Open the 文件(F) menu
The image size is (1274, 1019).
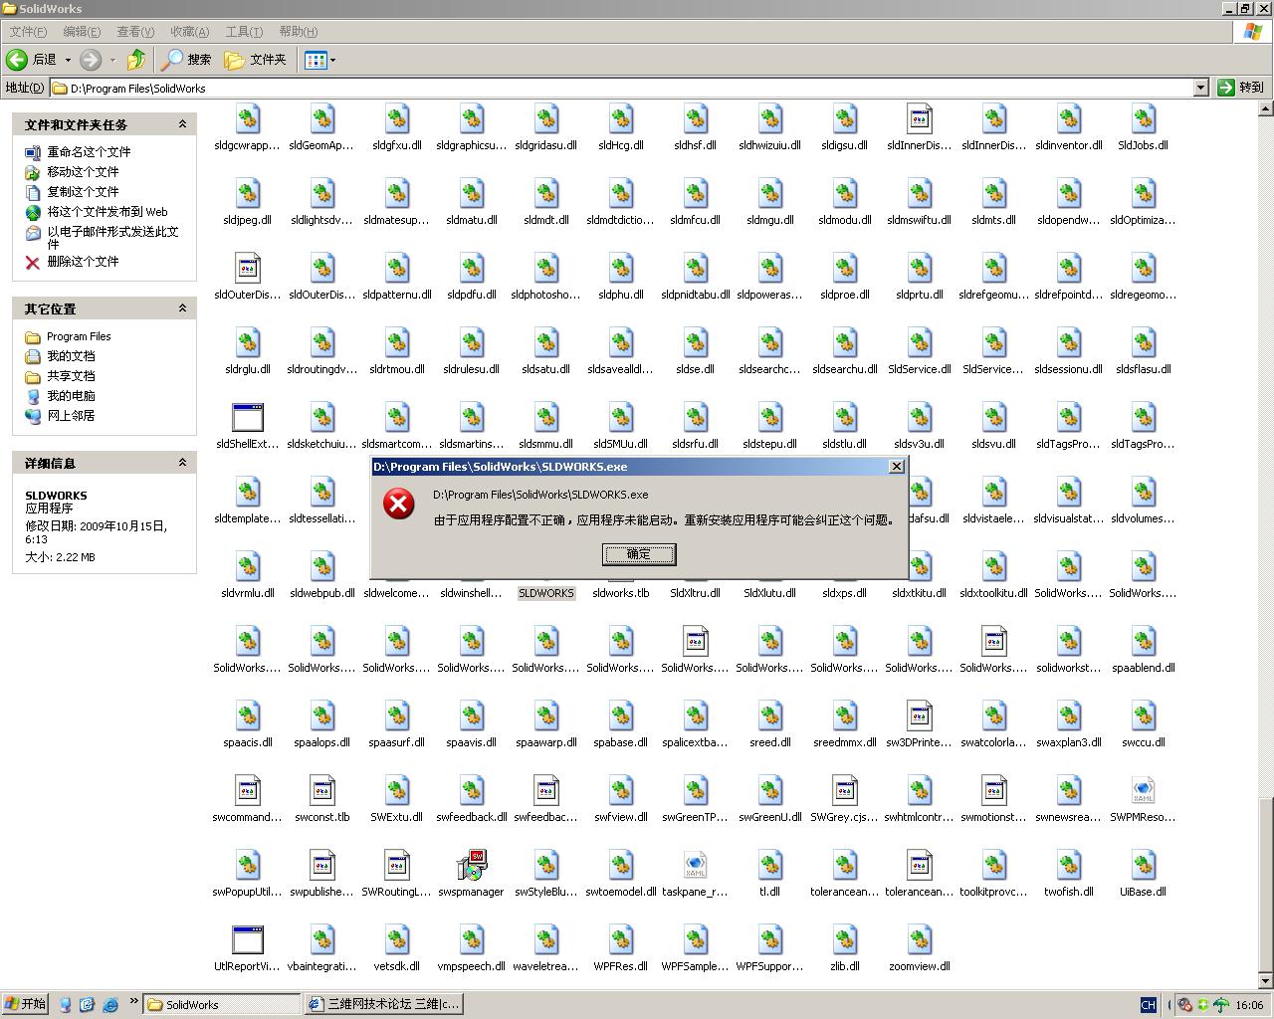28,32
